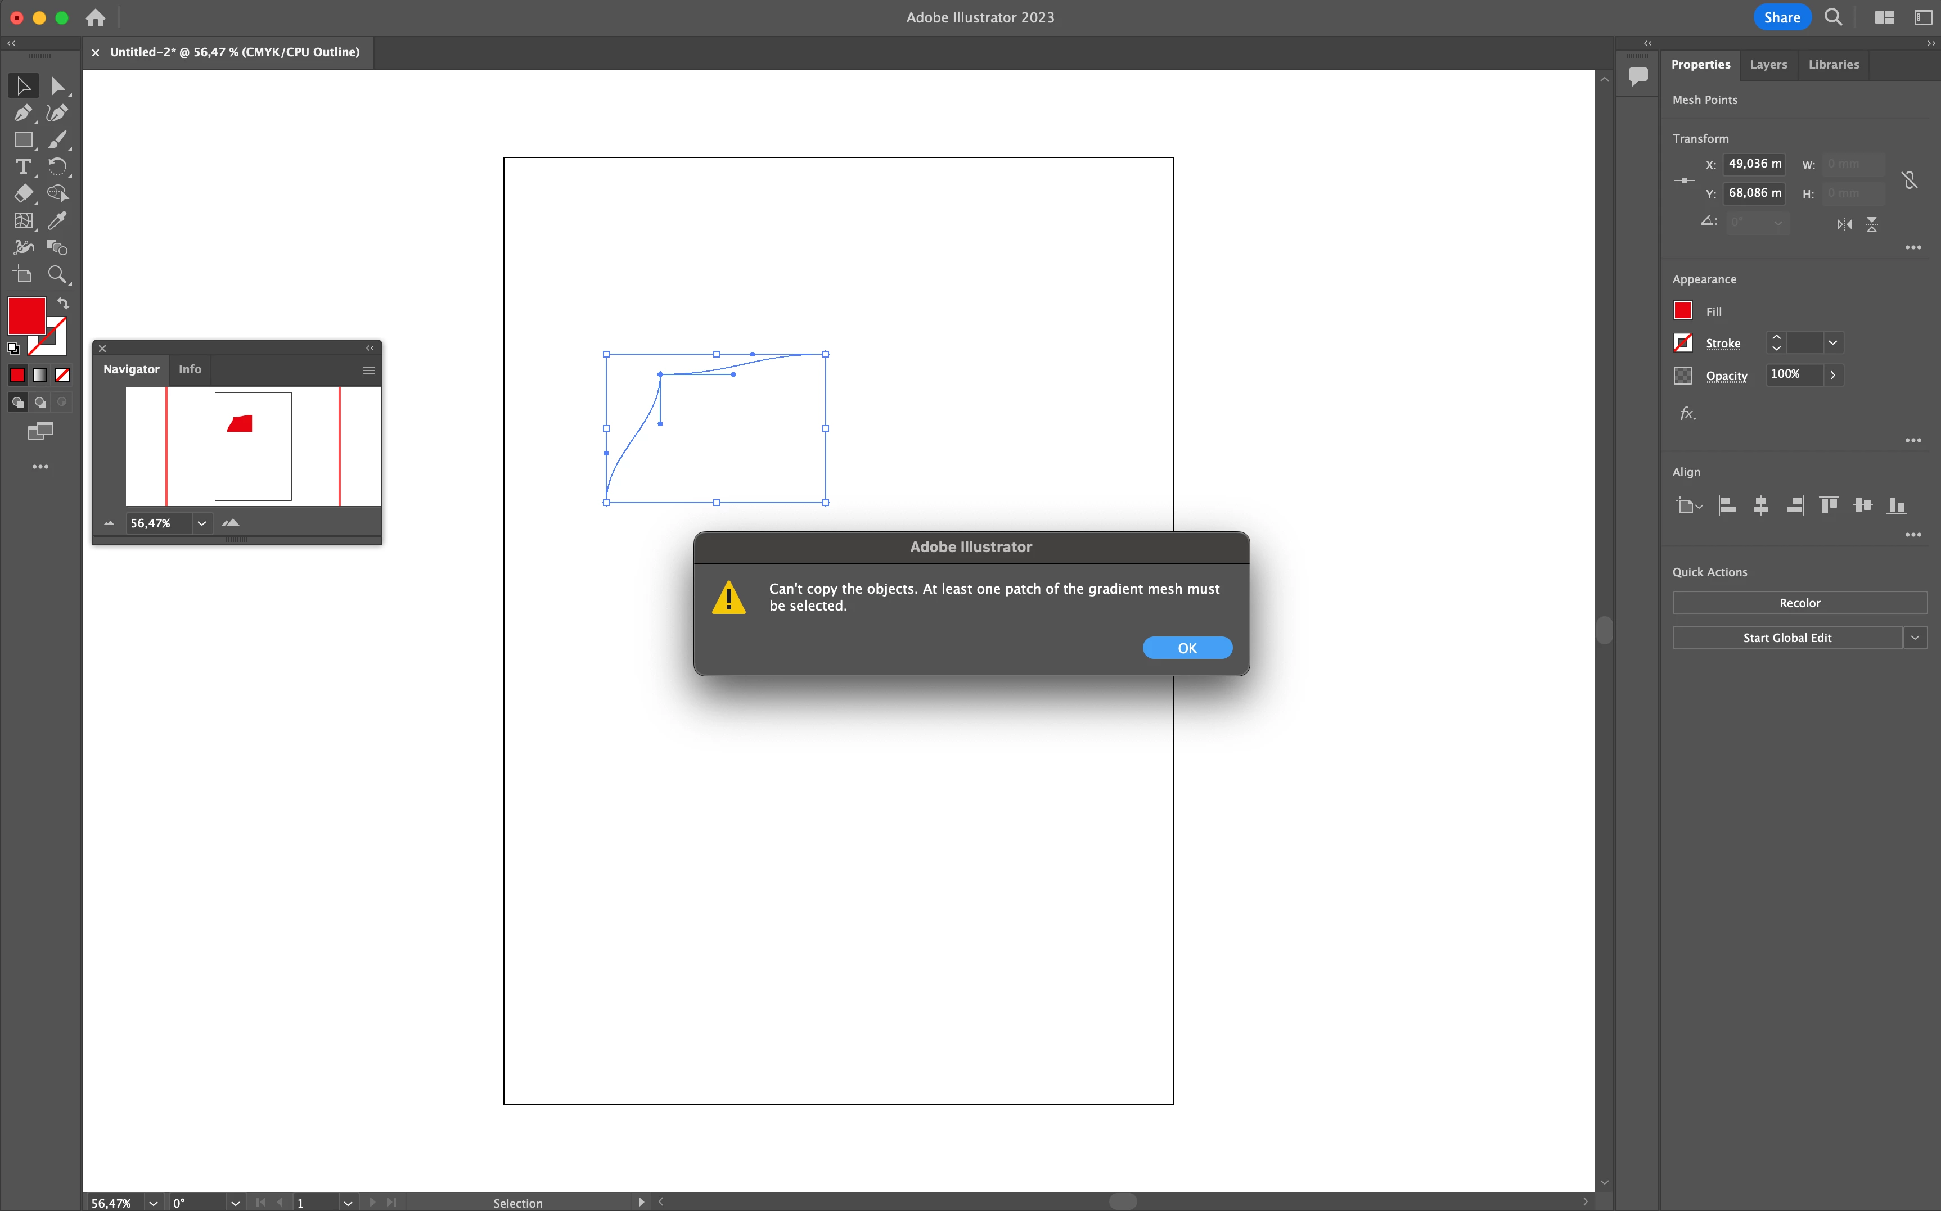Open the Info tab
The image size is (1941, 1211).
[x=190, y=369]
